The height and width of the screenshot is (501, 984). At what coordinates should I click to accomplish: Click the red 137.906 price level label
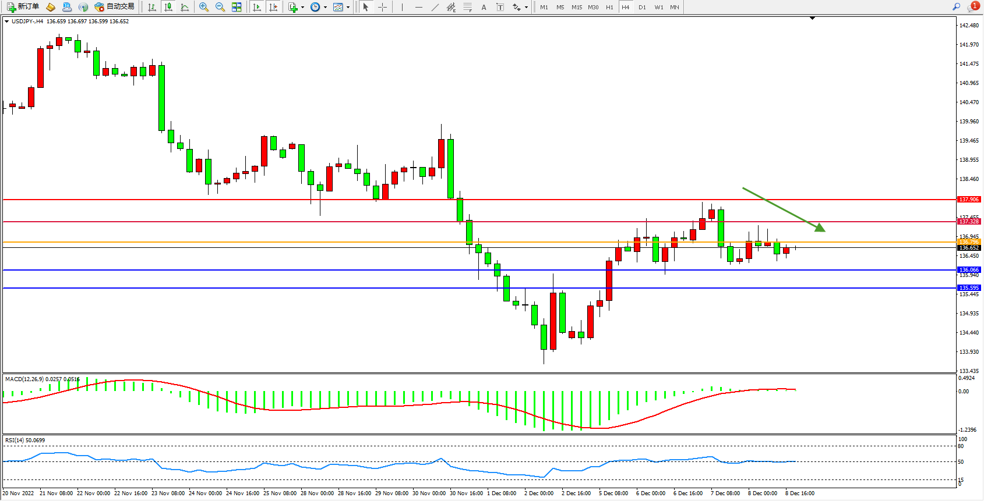(x=969, y=200)
